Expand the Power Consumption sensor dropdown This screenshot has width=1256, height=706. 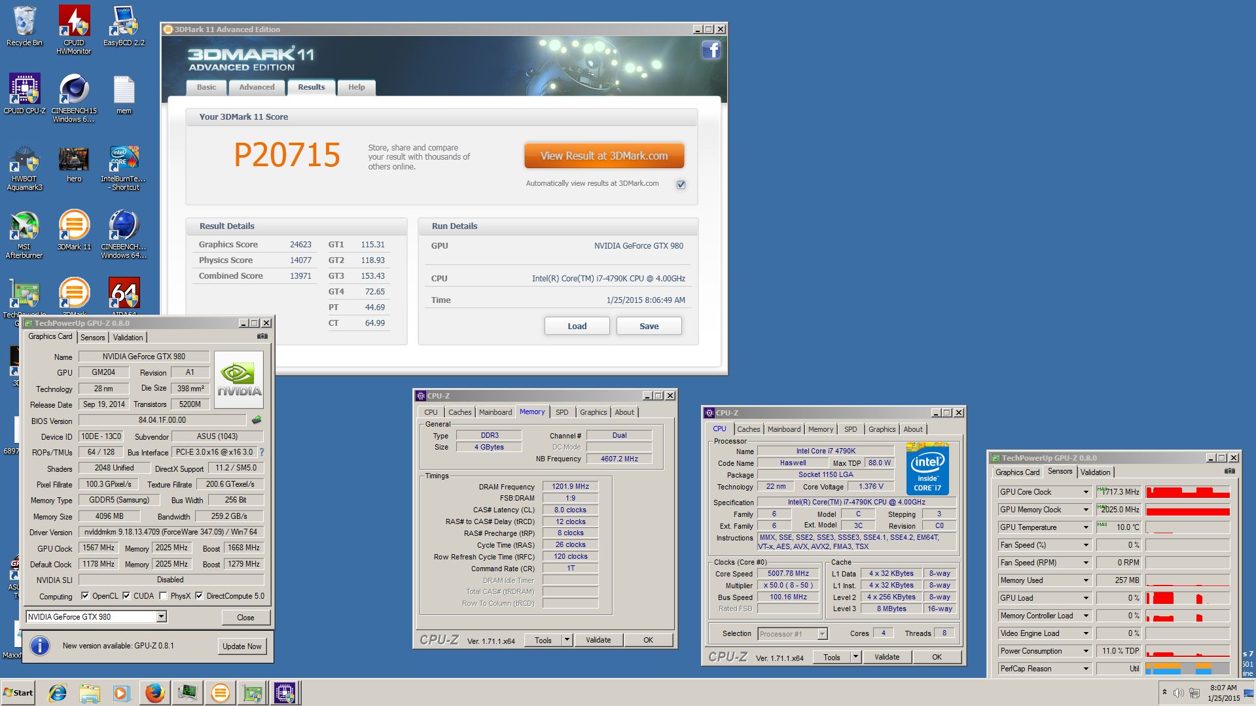pyautogui.click(x=1086, y=651)
